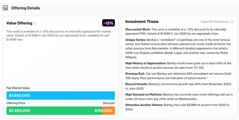The width and height of the screenshot is (239, 120).
Task: Click the green Offering Price bar
Action: 54,111
